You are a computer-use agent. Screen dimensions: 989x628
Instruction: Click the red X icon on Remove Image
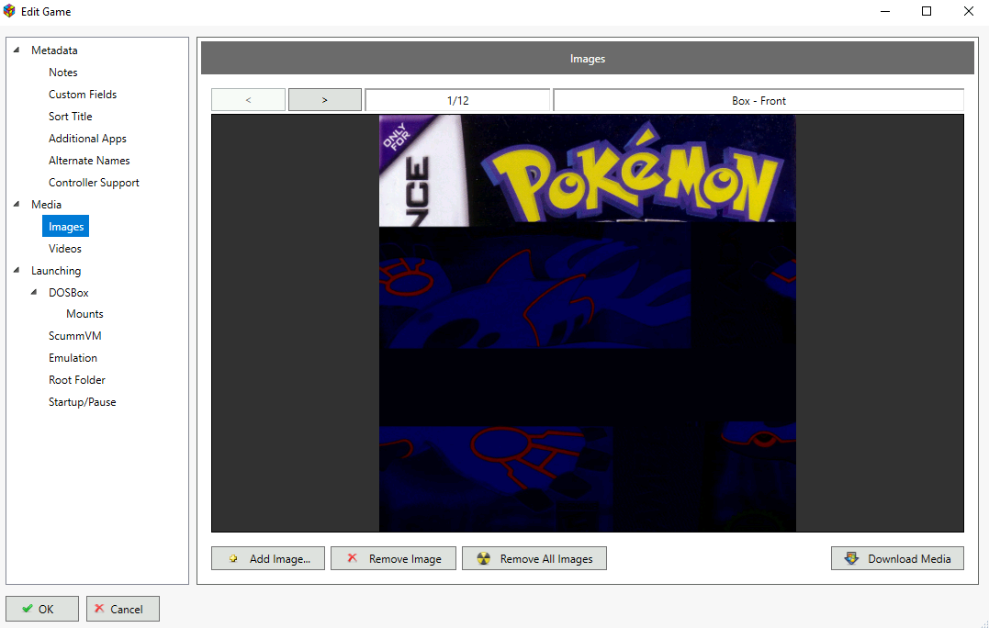[x=352, y=558]
